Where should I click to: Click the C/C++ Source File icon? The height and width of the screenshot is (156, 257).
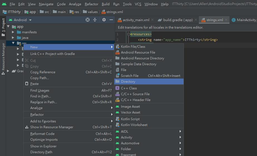tap(118, 94)
